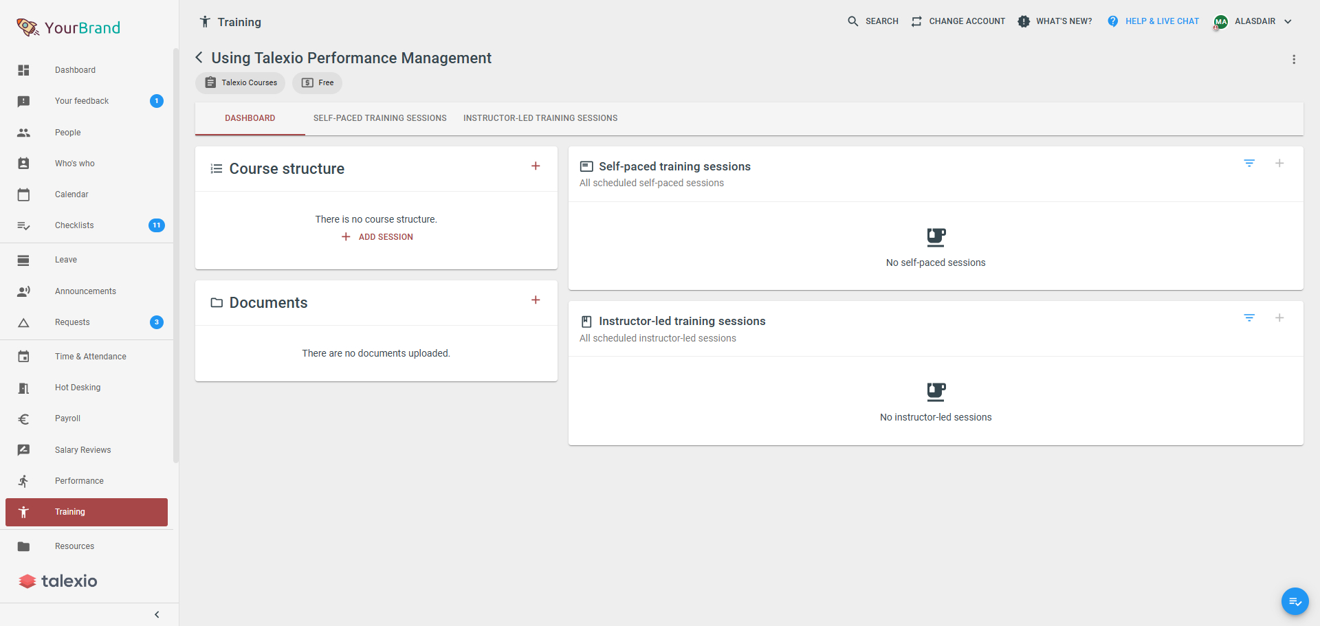The height and width of the screenshot is (626, 1320).
Task: Open Your feedback sidebar item
Action: point(87,101)
